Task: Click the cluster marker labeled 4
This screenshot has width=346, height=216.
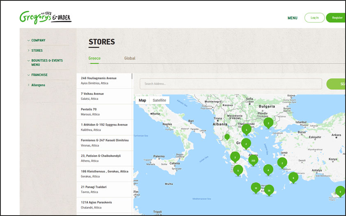Action: click(268, 169)
